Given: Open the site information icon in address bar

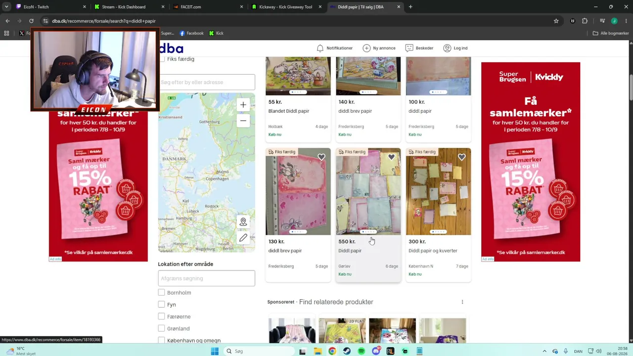Looking at the screenshot, I should [x=45, y=21].
